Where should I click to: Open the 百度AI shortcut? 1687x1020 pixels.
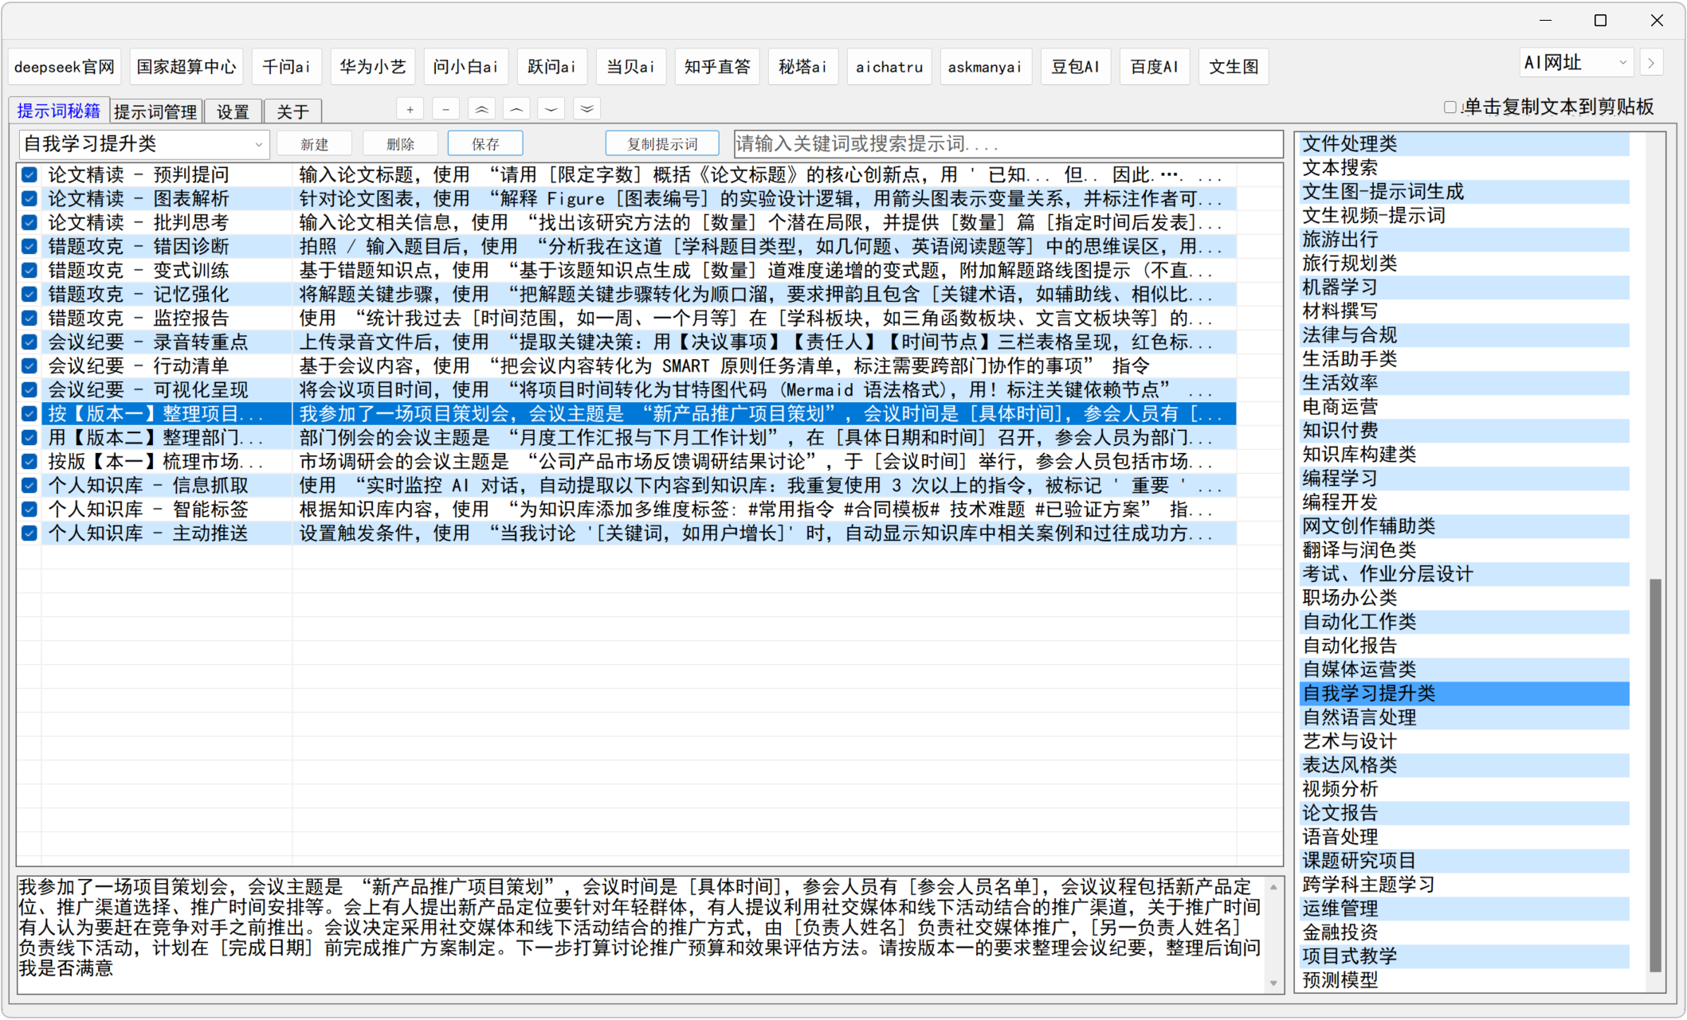[x=1155, y=67]
